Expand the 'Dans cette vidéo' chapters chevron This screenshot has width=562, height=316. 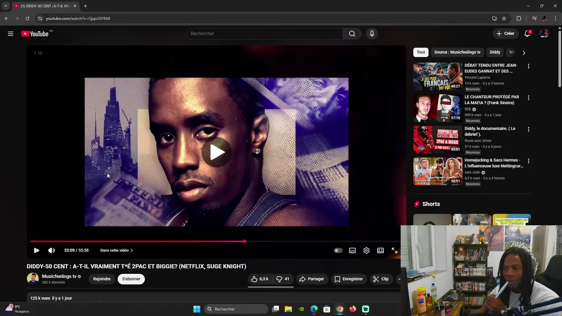click(132, 251)
